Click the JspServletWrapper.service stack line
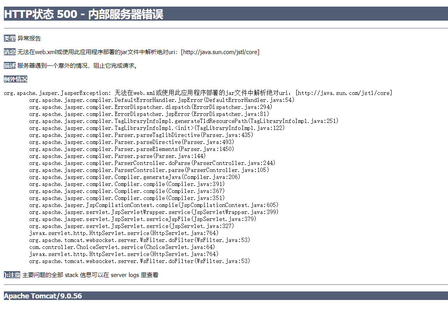Screen dimensions: 448x335 point(154,212)
